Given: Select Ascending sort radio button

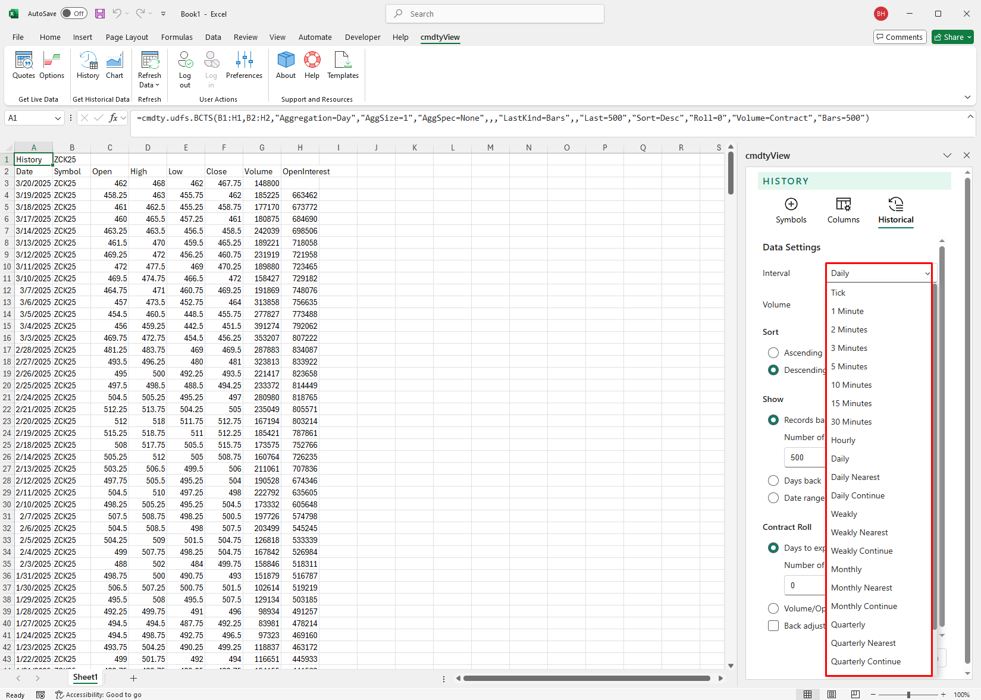Looking at the screenshot, I should 773,353.
